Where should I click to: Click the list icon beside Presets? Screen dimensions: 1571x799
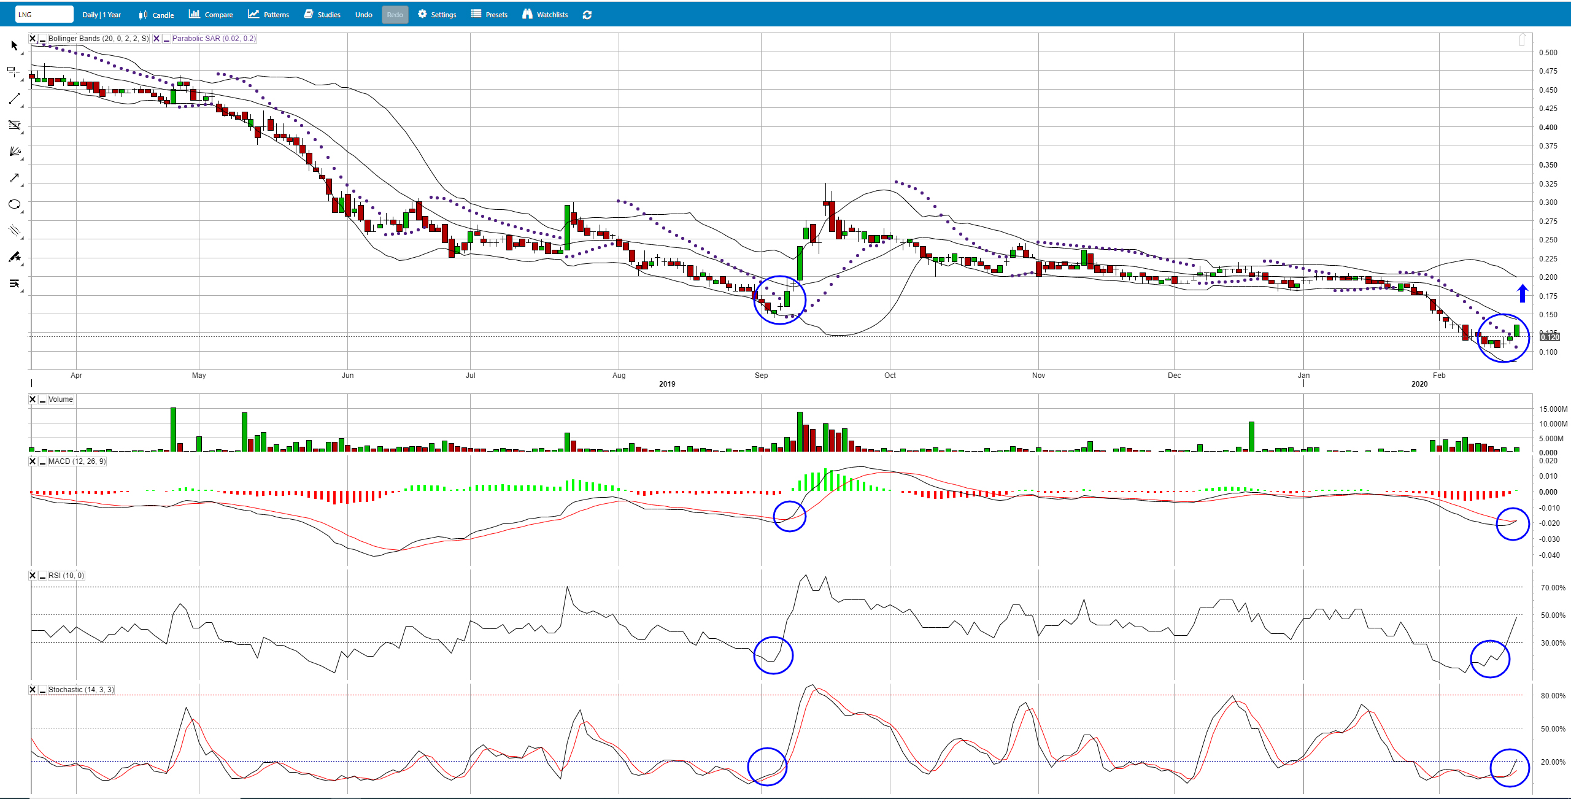(x=476, y=14)
